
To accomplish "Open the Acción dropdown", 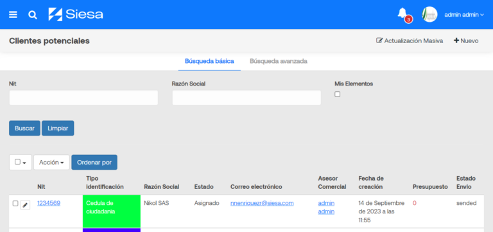I will coord(51,162).
